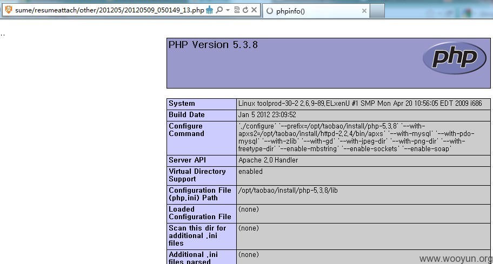Click the './configure' command text
The height and width of the screenshot is (264, 493).
[357, 138]
